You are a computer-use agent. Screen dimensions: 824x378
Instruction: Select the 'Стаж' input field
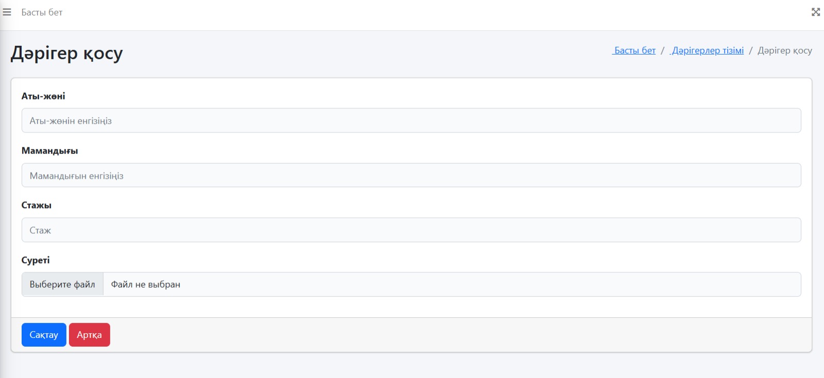pos(411,230)
